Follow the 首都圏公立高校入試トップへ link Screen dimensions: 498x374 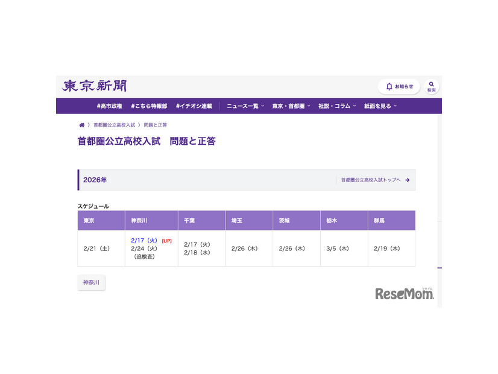(x=370, y=180)
